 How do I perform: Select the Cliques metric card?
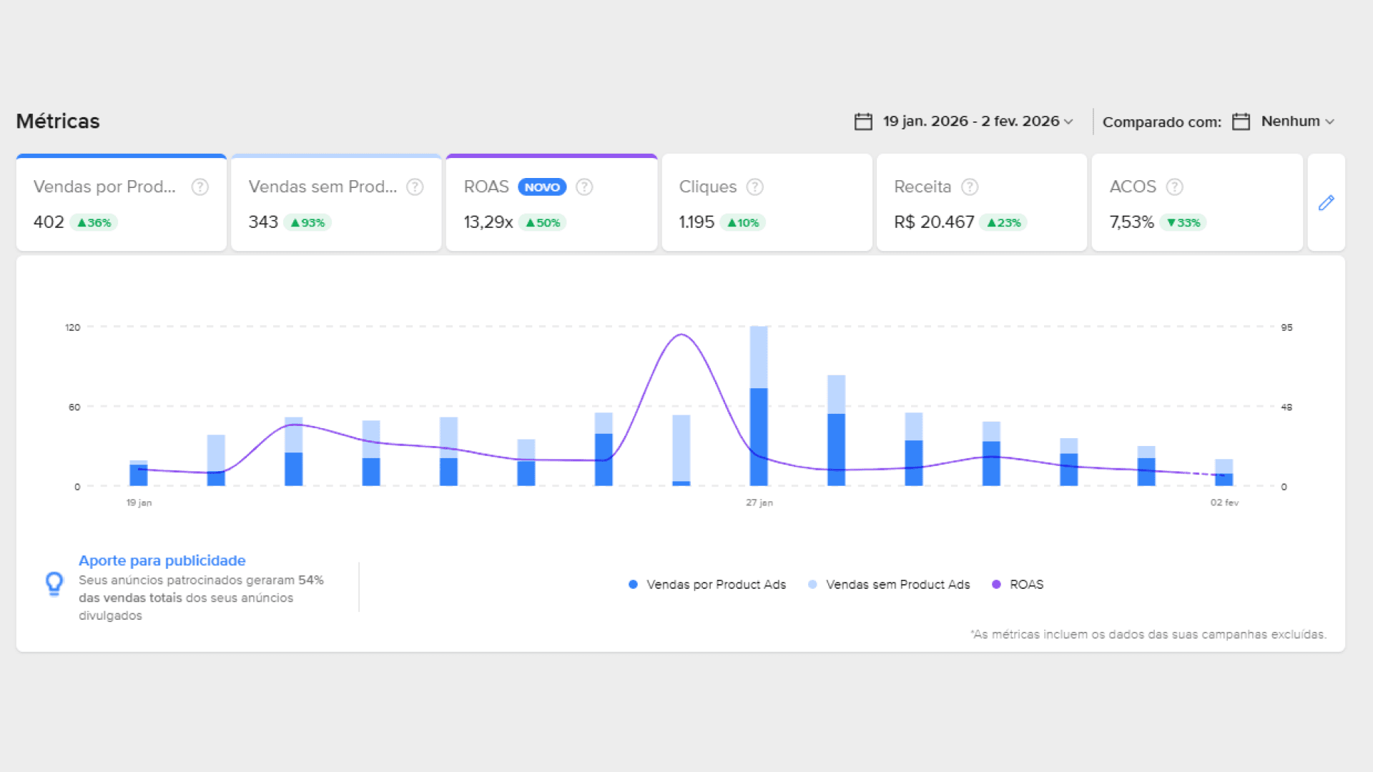tap(767, 204)
